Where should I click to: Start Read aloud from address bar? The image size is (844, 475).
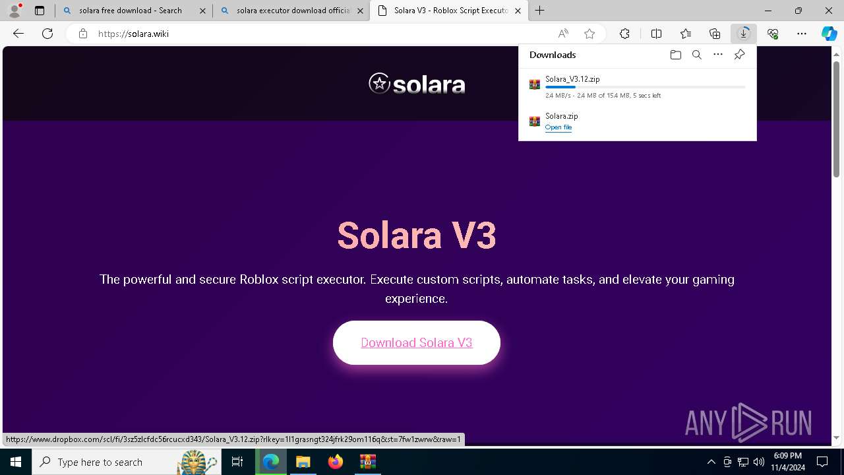[563, 34]
